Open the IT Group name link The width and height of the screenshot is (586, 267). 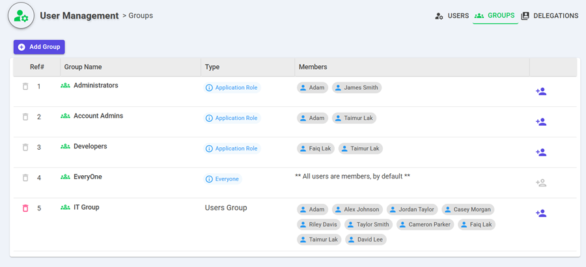pyautogui.click(x=86, y=207)
